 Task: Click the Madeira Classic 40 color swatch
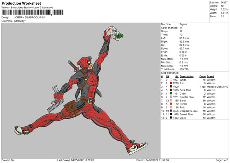pyautogui.click(x=171, y=86)
